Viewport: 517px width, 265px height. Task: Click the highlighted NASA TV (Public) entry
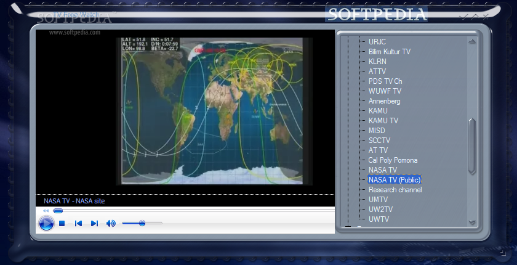click(395, 180)
